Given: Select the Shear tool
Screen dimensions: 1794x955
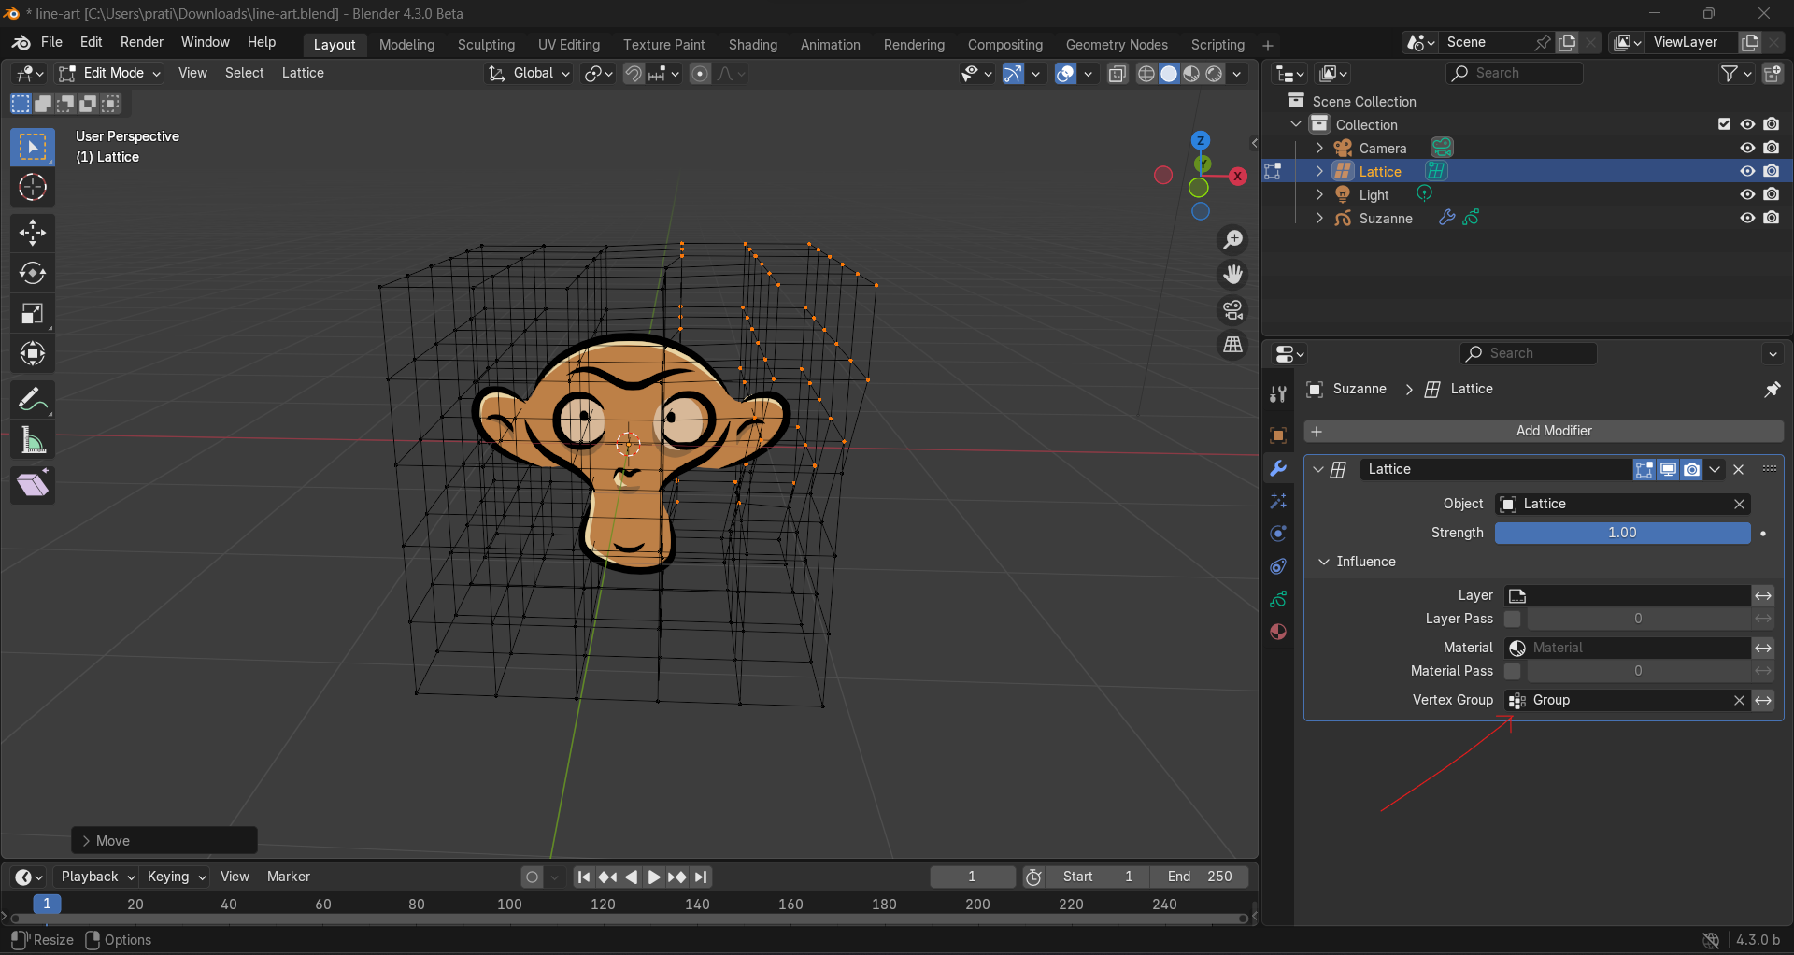Looking at the screenshot, I should click(33, 485).
